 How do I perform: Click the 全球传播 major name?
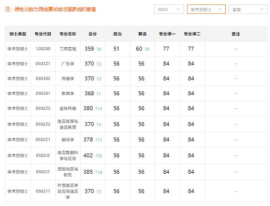pyautogui.click(x=68, y=108)
